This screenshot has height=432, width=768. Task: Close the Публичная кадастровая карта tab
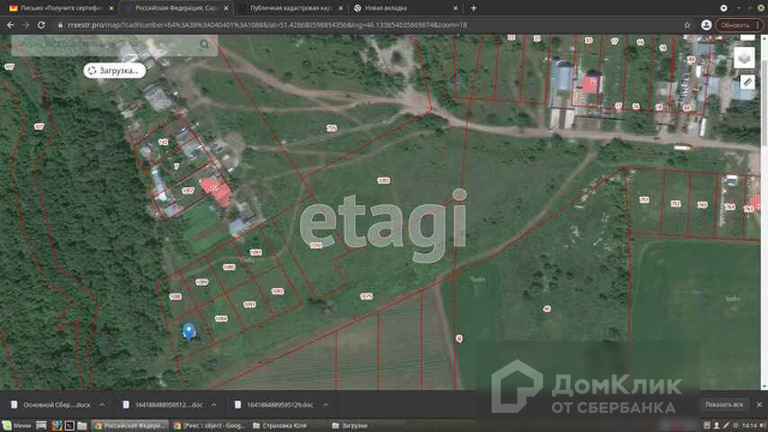click(341, 8)
